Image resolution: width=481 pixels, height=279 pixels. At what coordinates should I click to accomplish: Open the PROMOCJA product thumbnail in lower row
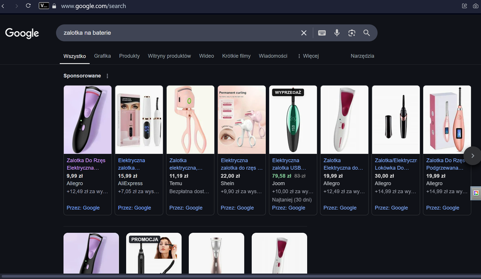154,253
